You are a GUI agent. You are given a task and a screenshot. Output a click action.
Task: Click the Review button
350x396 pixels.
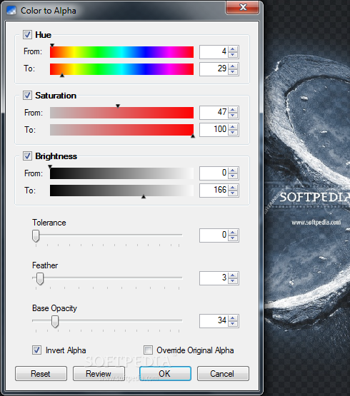pos(99,373)
